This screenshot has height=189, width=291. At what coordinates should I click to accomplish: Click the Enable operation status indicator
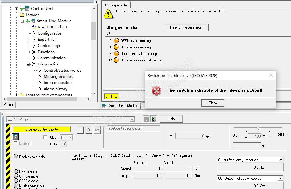pyautogui.click(x=16, y=185)
